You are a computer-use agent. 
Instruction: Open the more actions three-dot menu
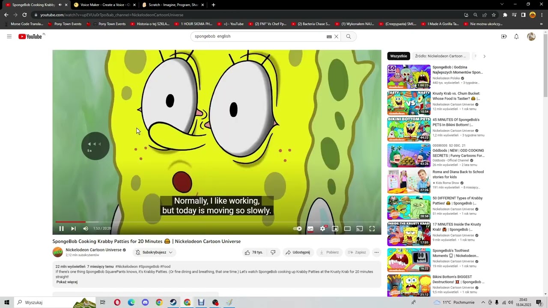click(x=376, y=252)
